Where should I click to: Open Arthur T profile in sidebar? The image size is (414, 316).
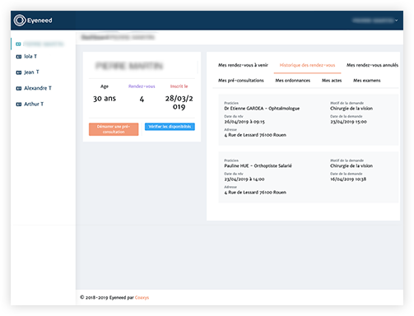[x=34, y=104]
